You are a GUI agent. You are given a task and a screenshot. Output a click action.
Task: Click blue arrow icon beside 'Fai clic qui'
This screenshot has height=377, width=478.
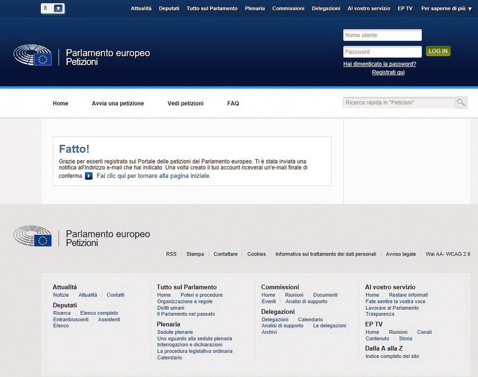click(x=89, y=176)
